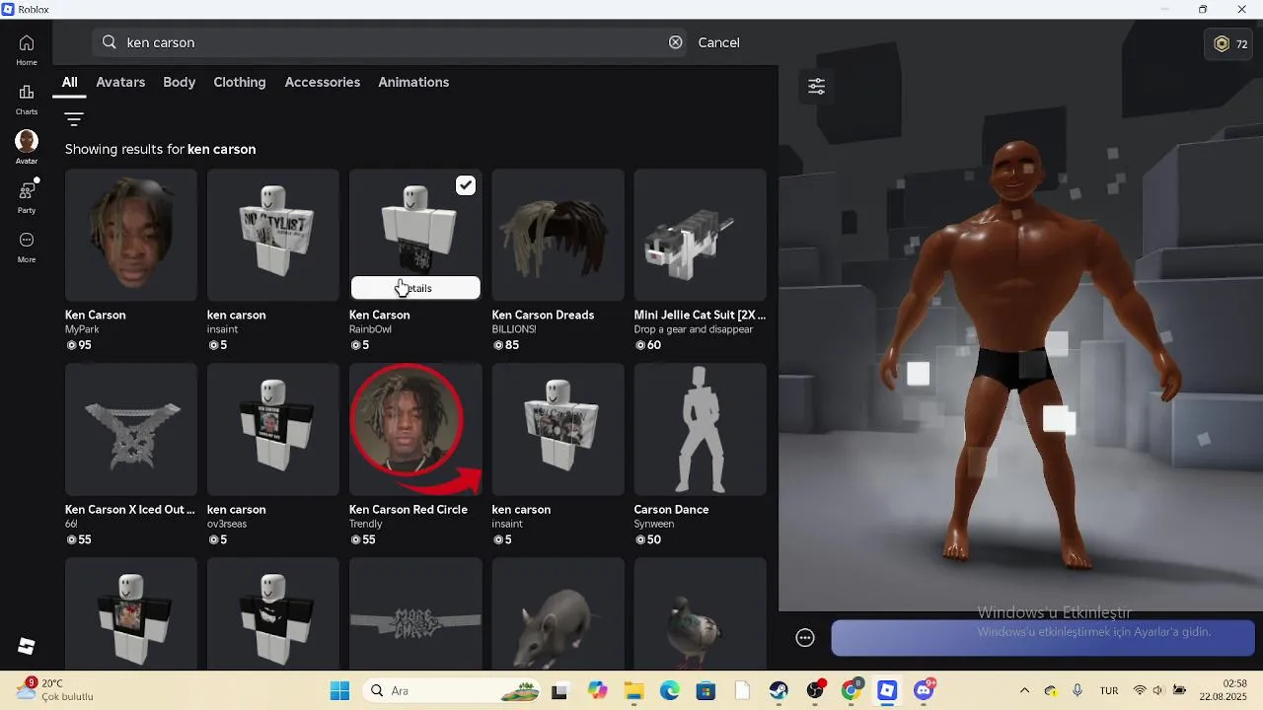Switch to the Animations tab

pos(413,82)
